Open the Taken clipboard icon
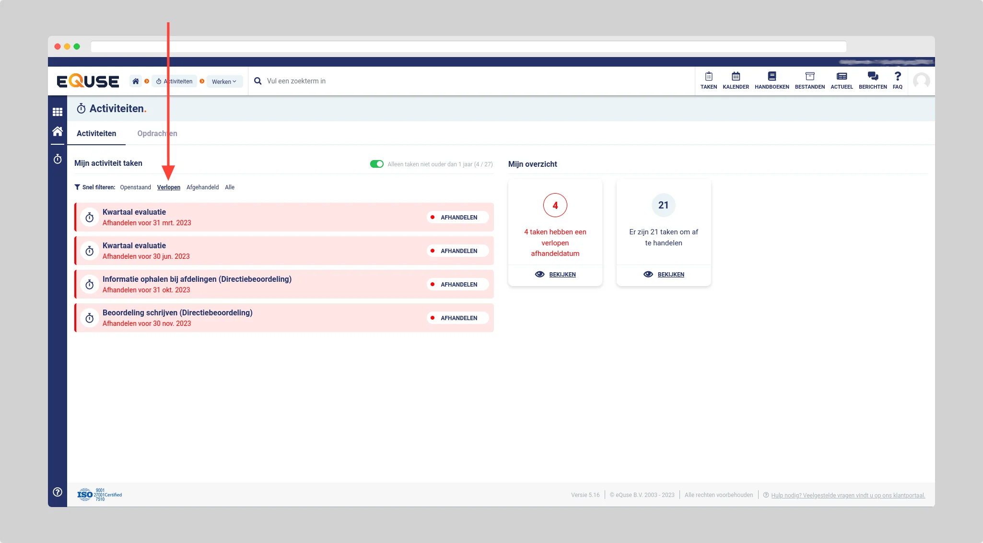The width and height of the screenshot is (983, 543). pos(708,77)
